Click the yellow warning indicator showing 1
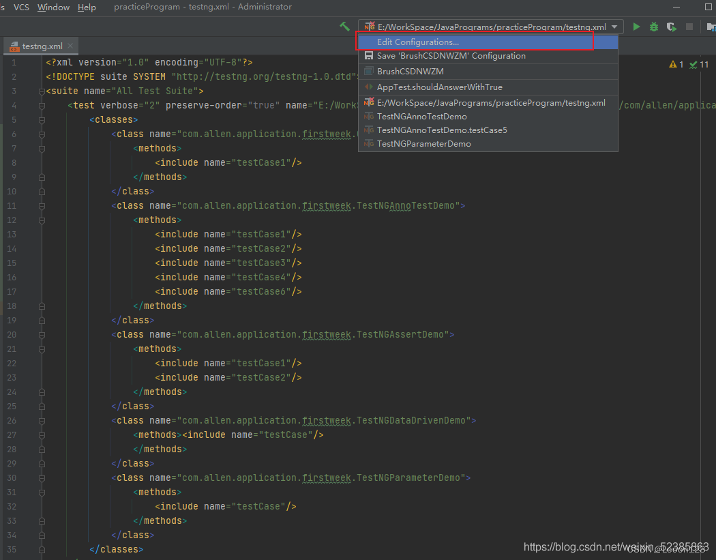The image size is (716, 560). [676, 64]
